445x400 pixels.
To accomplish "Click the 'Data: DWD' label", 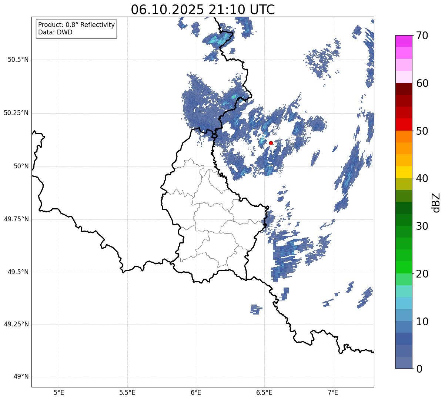I will [55, 32].
